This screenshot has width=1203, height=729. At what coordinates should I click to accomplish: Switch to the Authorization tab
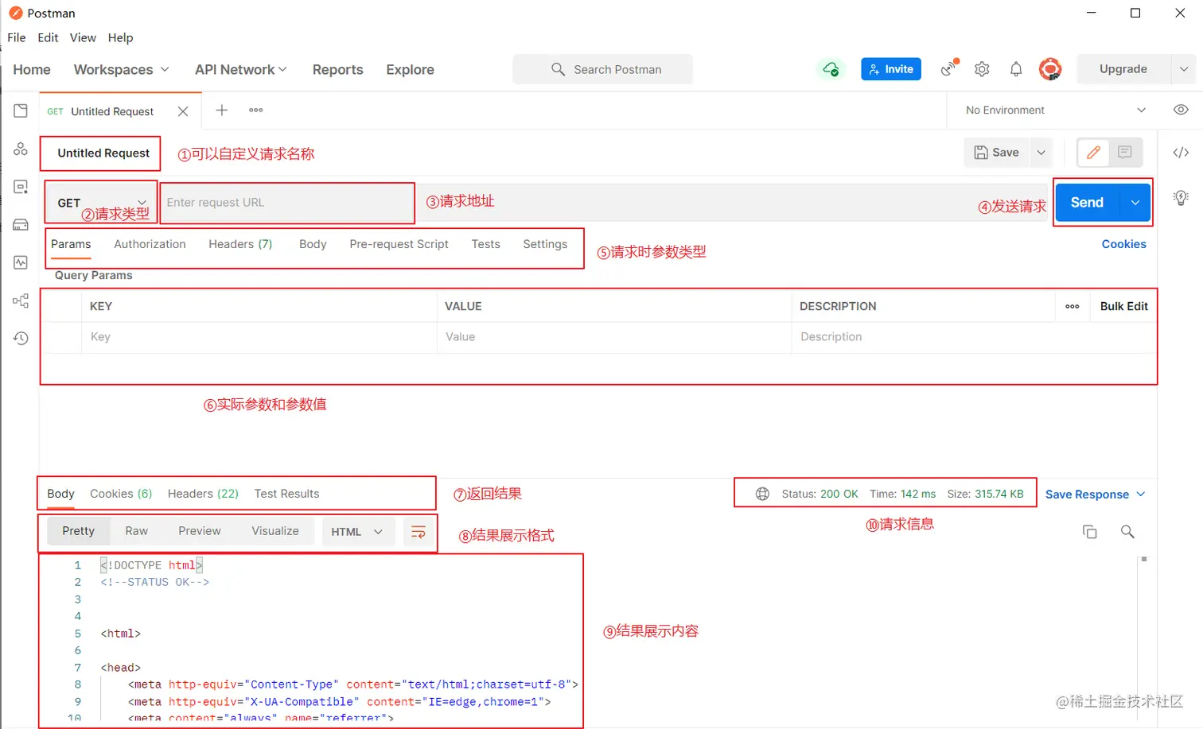pyautogui.click(x=150, y=244)
